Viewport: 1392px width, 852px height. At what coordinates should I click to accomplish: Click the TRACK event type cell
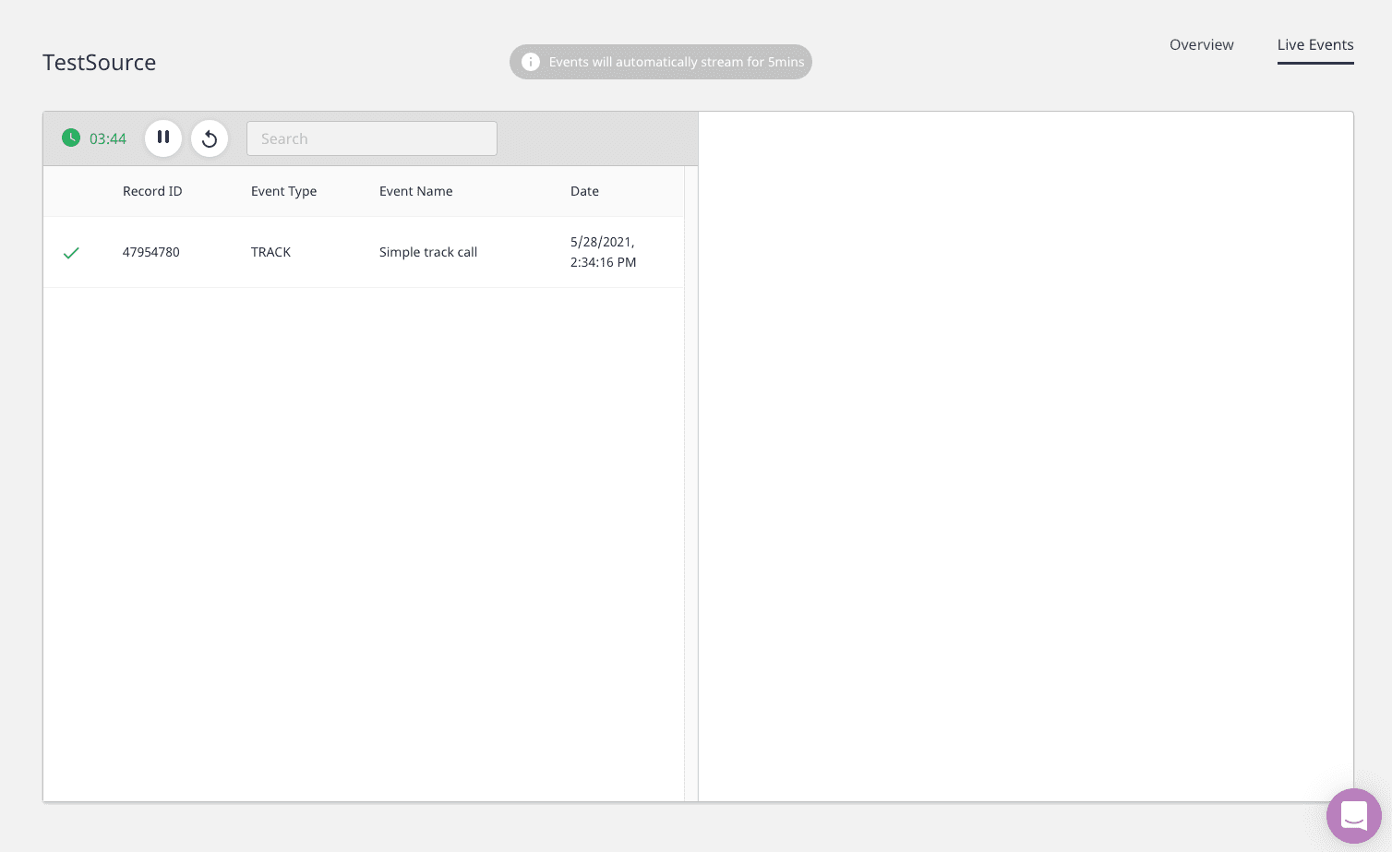point(270,252)
